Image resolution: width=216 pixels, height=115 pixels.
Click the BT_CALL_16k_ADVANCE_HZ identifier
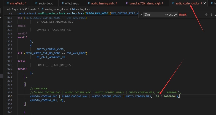pos(54,22)
